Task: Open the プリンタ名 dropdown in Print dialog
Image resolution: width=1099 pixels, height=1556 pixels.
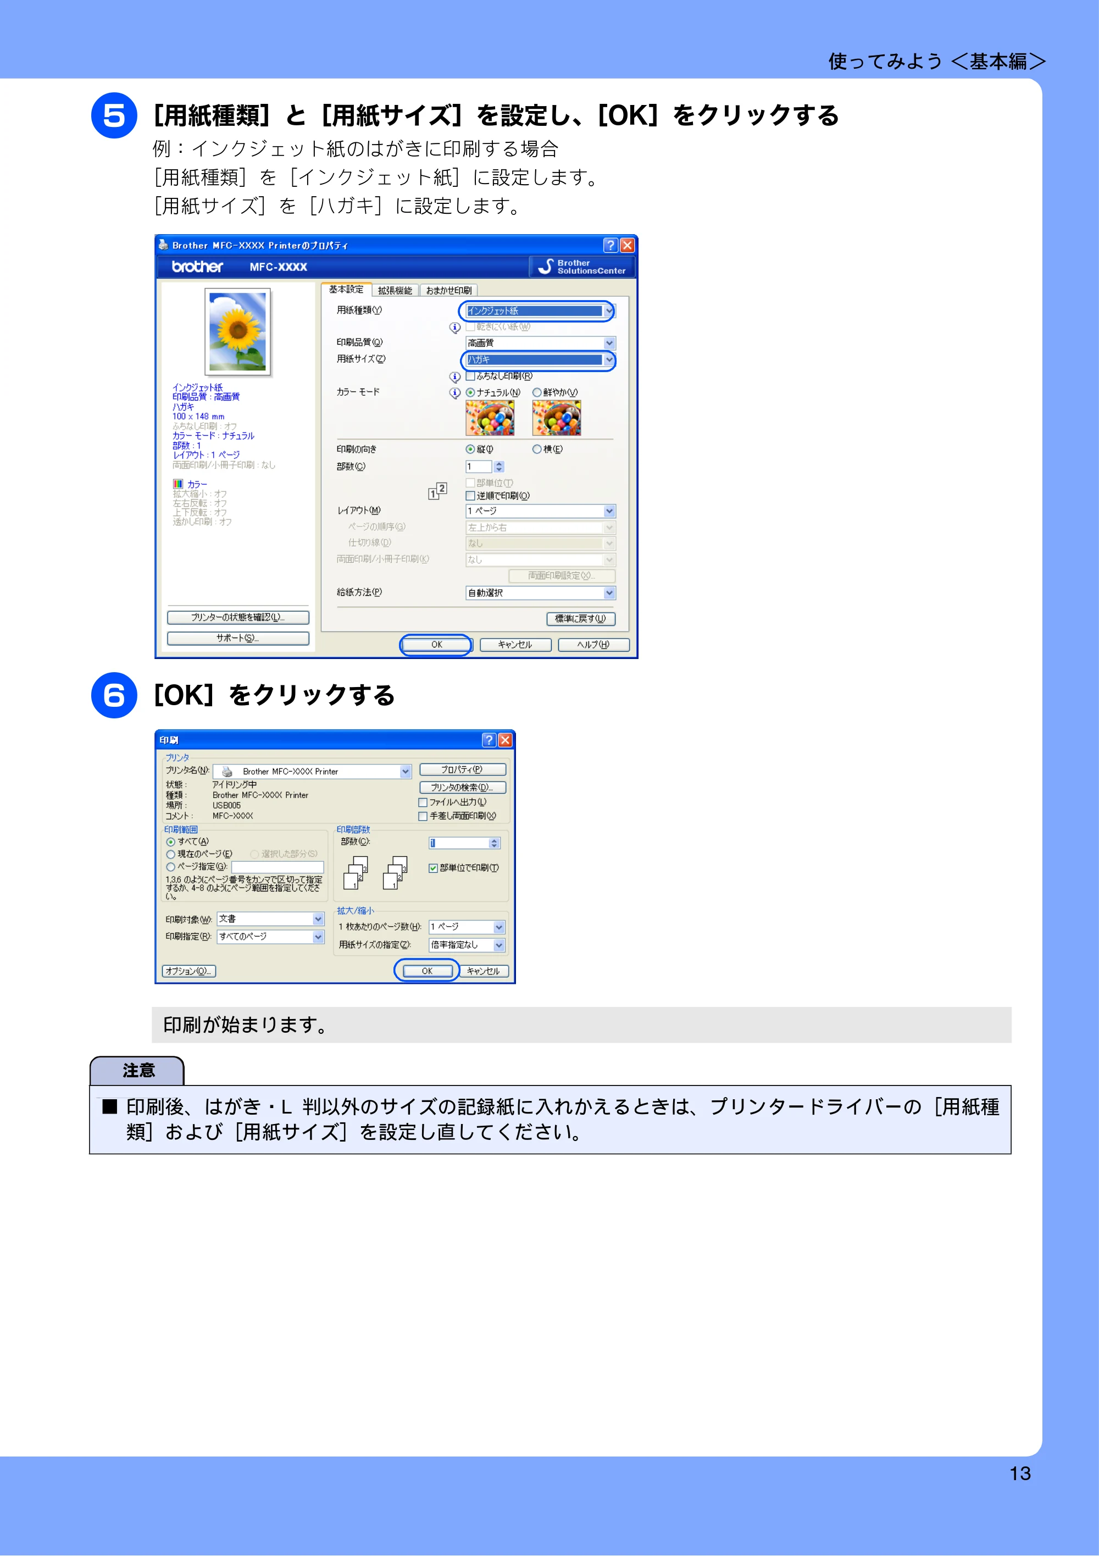Action: coord(312,772)
